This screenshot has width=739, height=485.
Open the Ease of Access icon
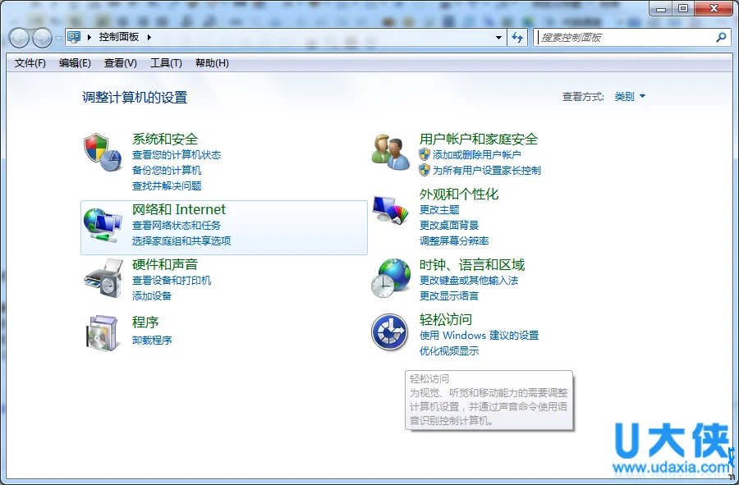[x=389, y=332]
